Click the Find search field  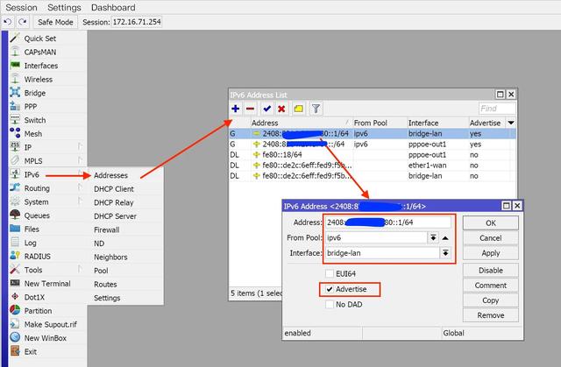[x=497, y=109]
